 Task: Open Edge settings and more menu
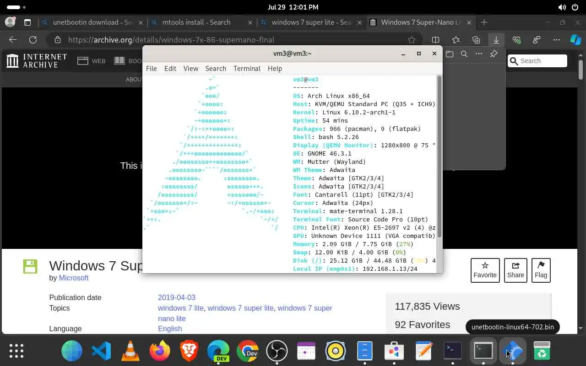click(x=557, y=40)
